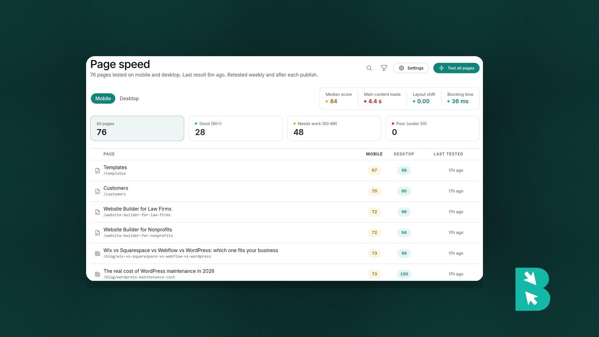Screen dimensions: 599x337
Task: Sort by the MOBILE column header
Action: [x=374, y=154]
